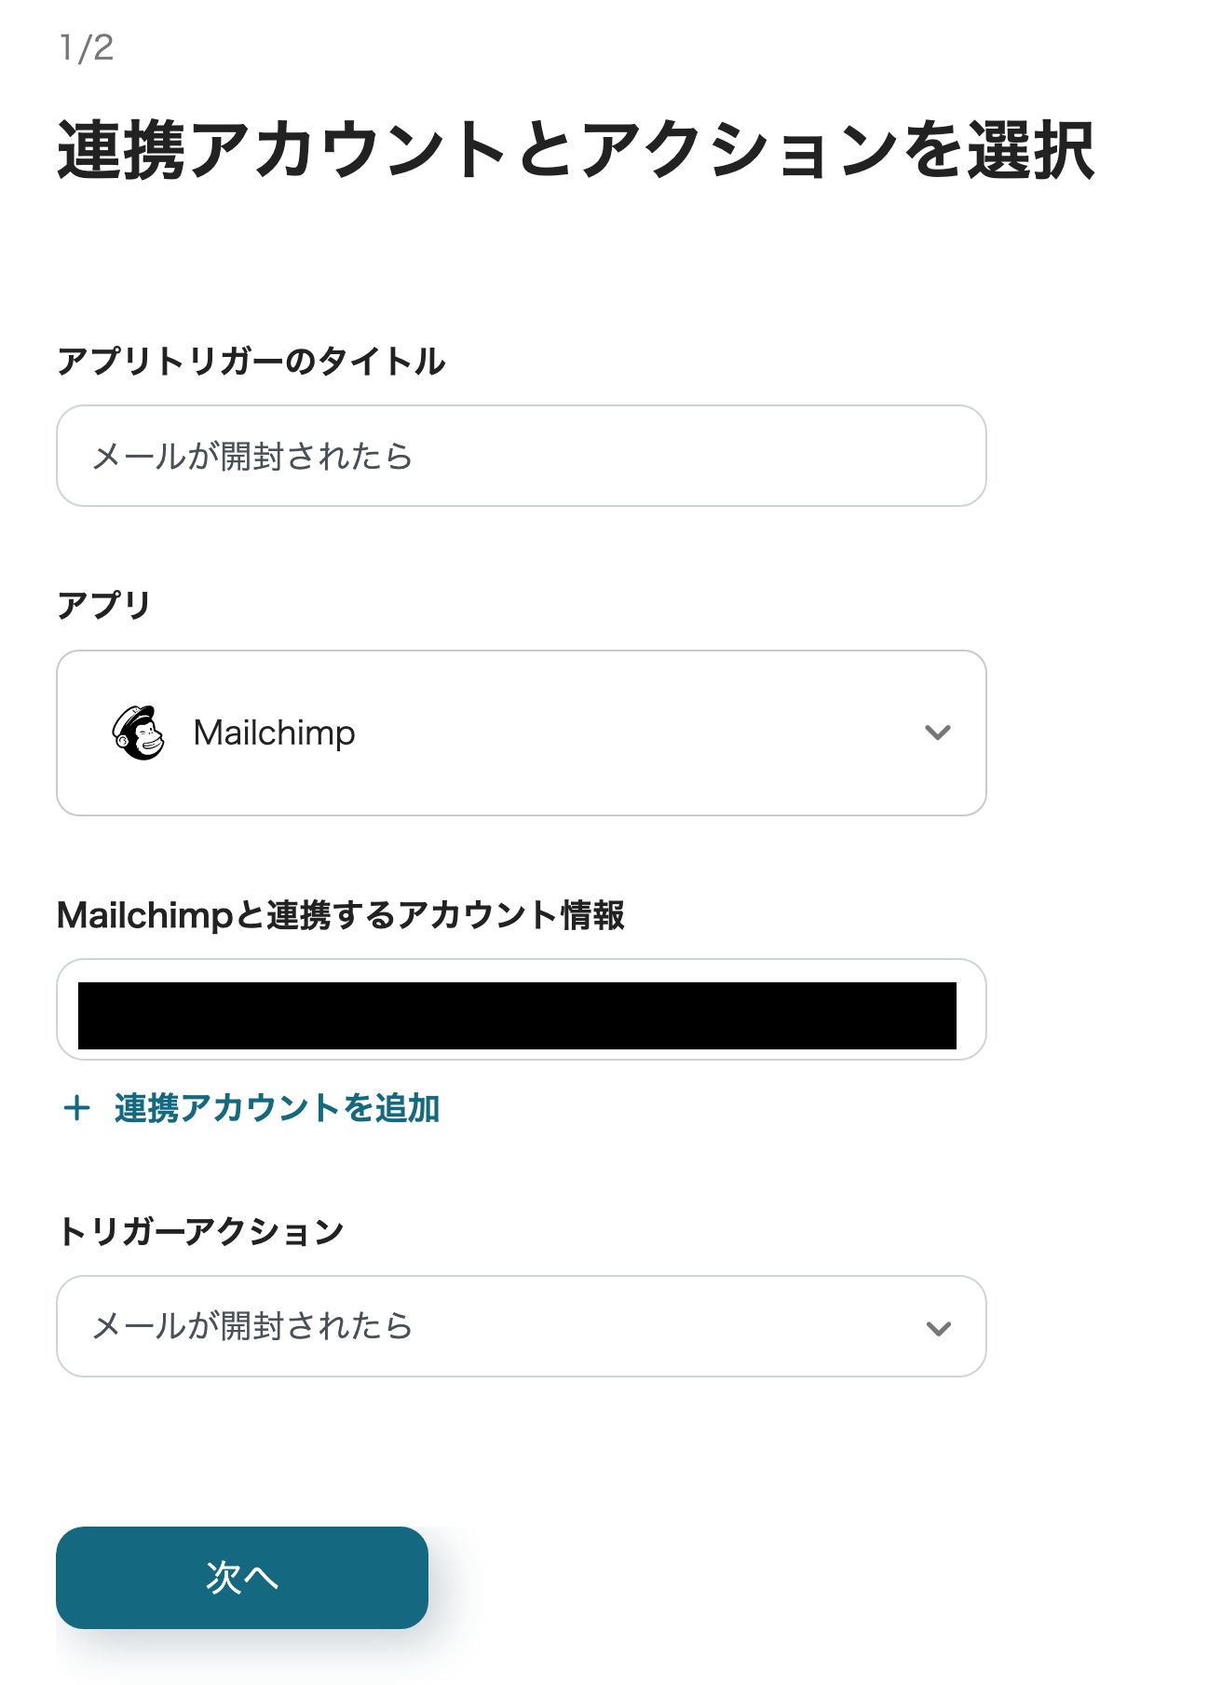Screen dimensions: 1222x1685
Task: Click the Mailchimp monkey logo
Action: 138,733
